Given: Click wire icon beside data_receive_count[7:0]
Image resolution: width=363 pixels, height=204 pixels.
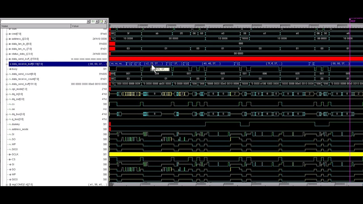Looking at the screenshot, I should [x=10, y=79].
